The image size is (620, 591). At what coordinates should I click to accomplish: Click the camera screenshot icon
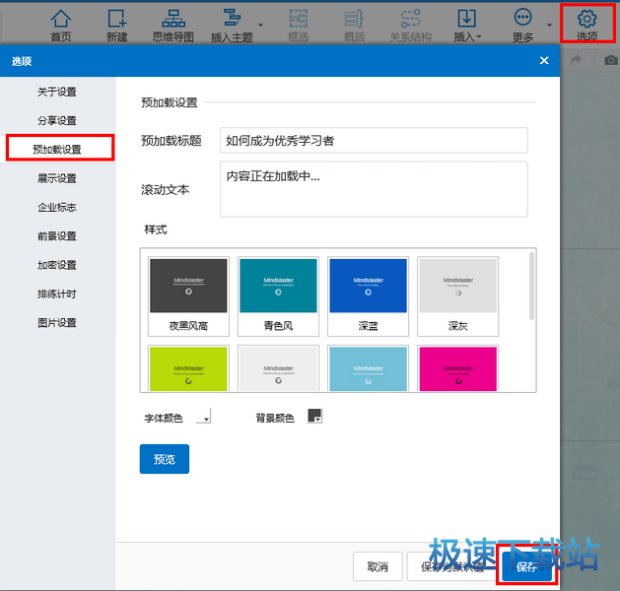[611, 60]
